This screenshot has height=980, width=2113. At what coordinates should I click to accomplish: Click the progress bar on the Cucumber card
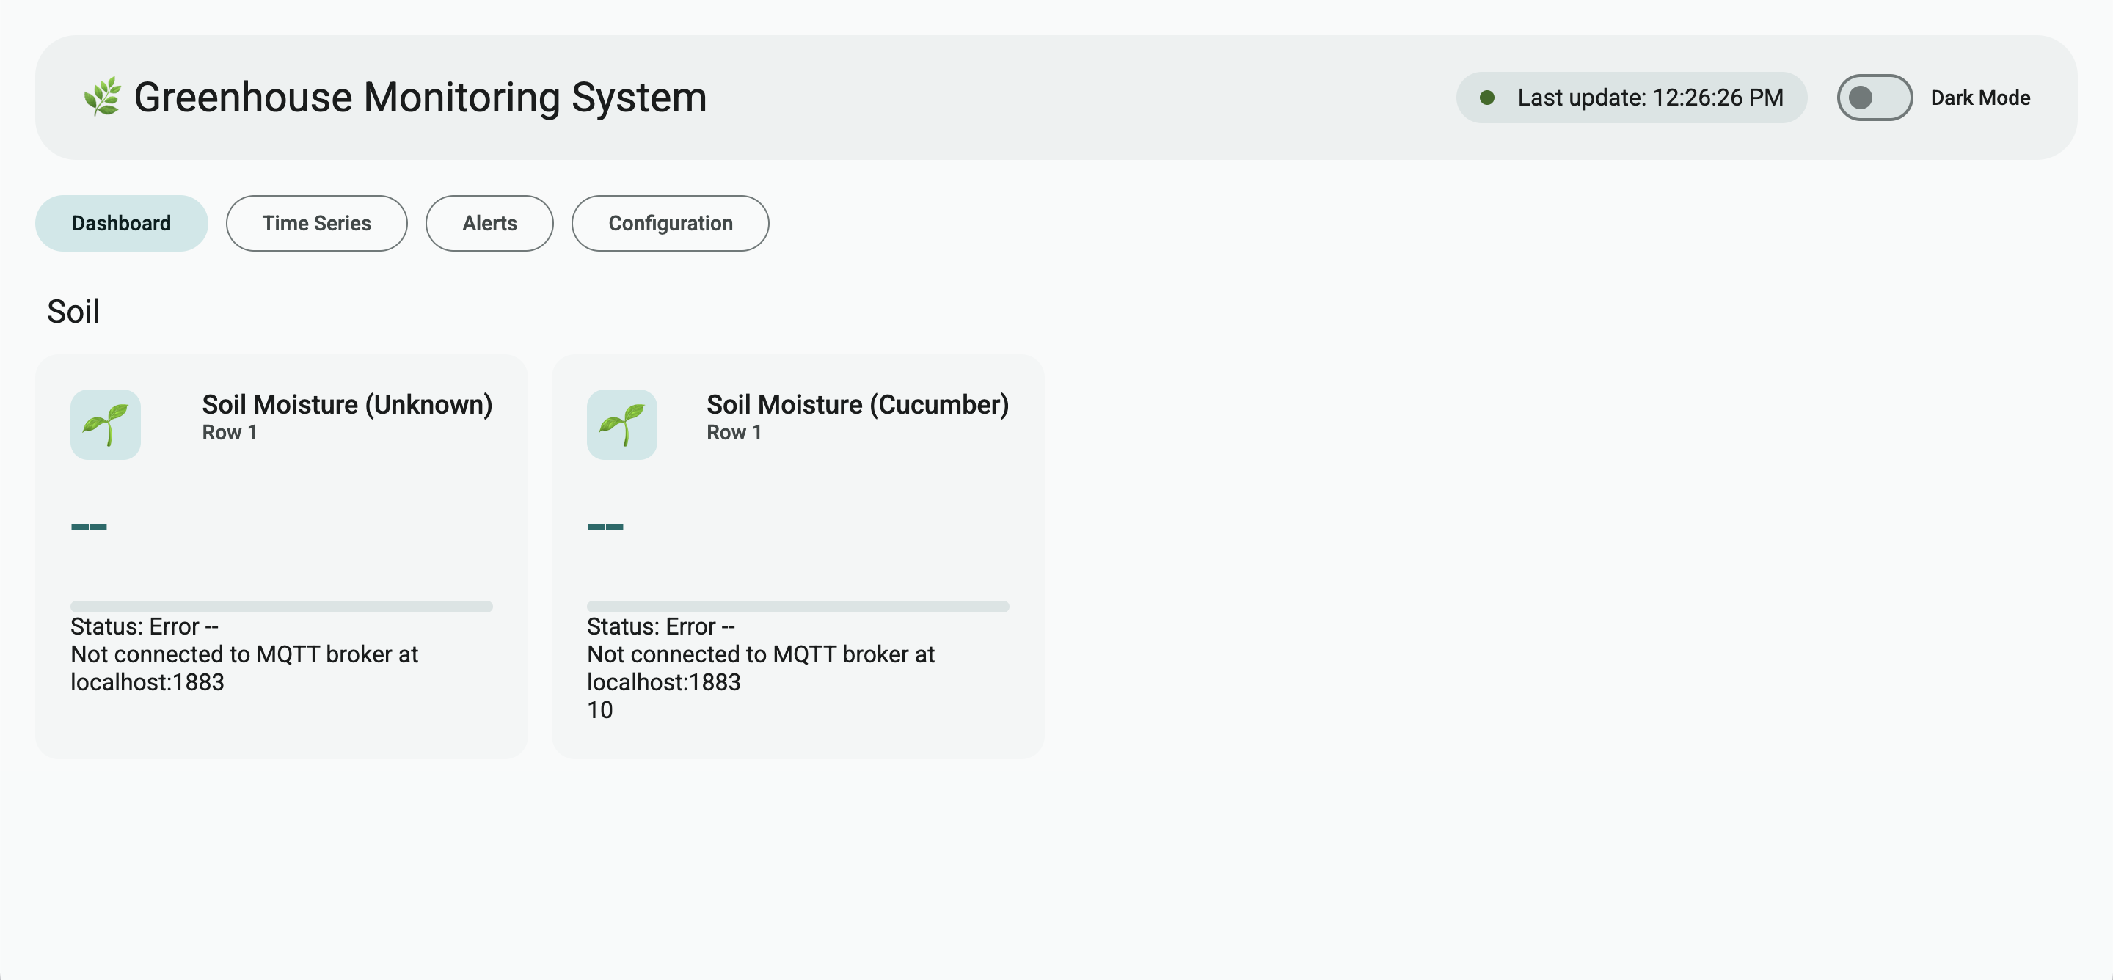pyautogui.click(x=798, y=606)
